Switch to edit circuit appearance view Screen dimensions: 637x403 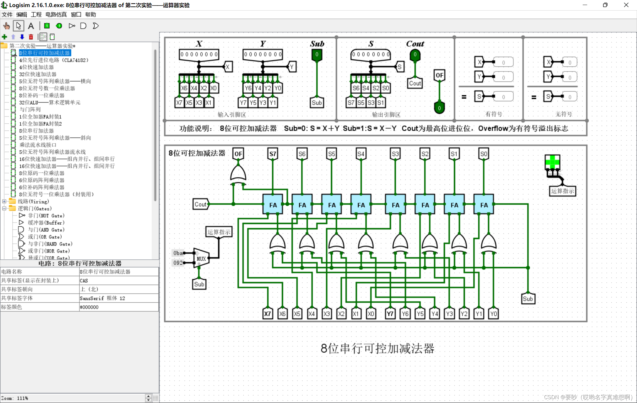(x=52, y=37)
